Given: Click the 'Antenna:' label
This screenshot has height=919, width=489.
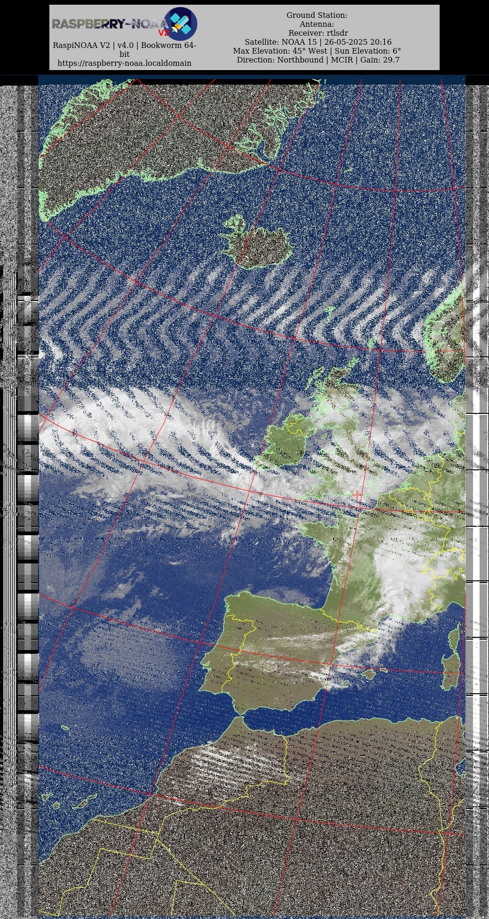Looking at the screenshot, I should [x=317, y=24].
